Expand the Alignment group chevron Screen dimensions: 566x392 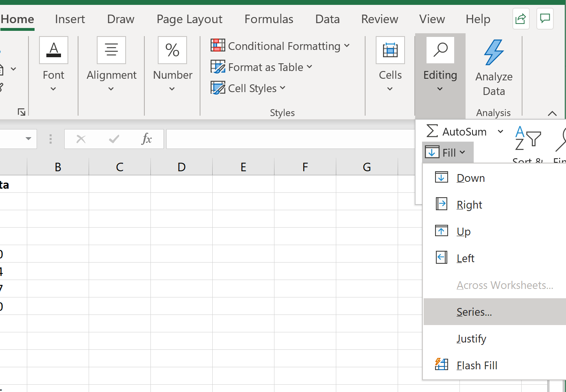pyautogui.click(x=111, y=89)
